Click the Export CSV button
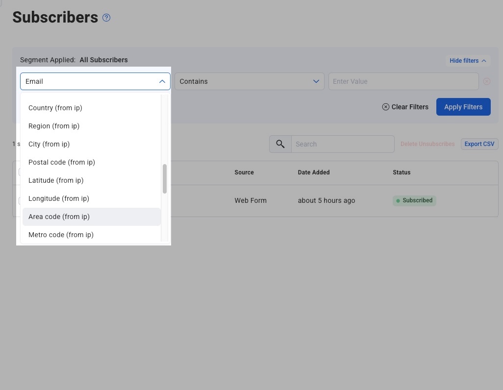Viewport: 503px width, 390px height. tap(479, 144)
